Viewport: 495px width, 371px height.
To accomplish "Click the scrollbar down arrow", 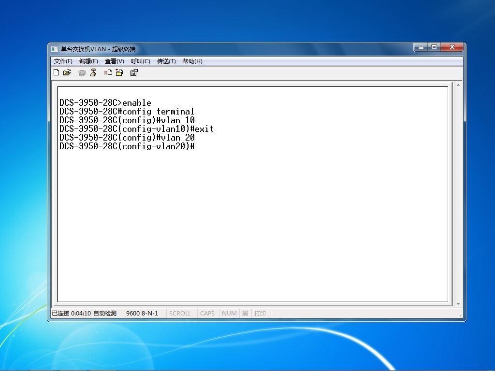I will click(x=458, y=303).
